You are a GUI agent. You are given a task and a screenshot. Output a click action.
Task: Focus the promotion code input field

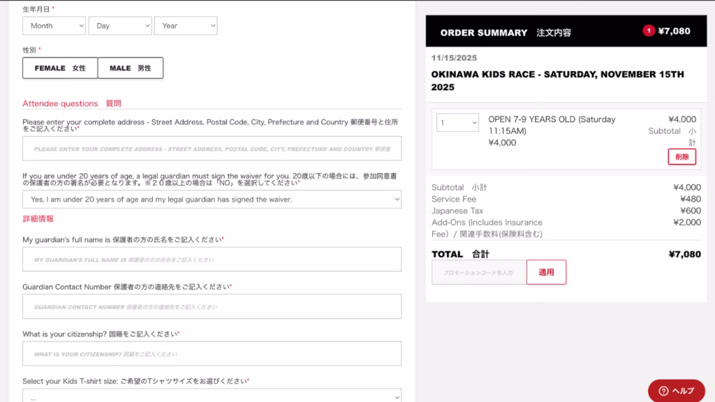point(479,273)
